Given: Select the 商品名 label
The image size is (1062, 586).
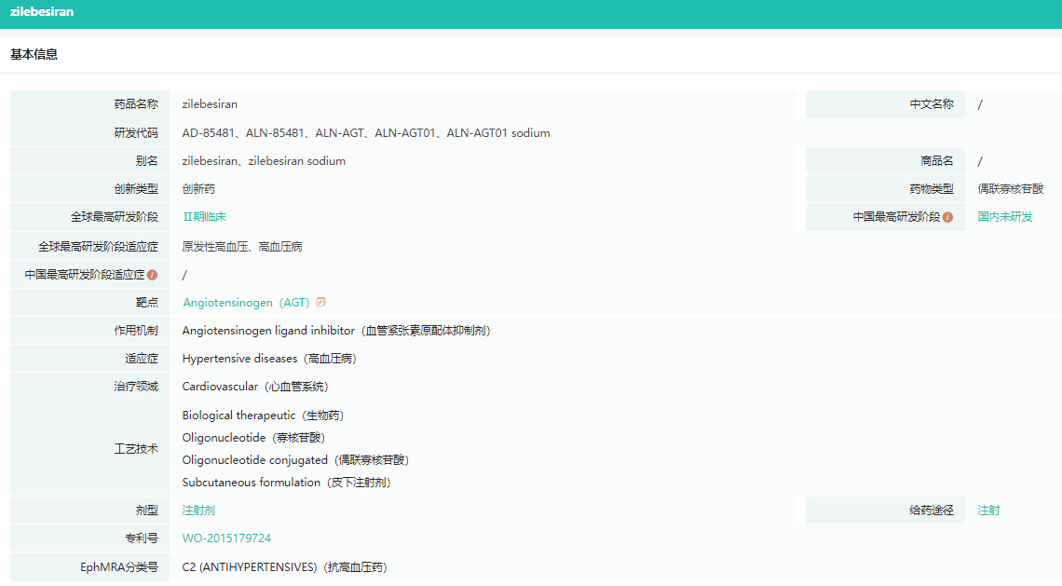Looking at the screenshot, I should click(936, 160).
